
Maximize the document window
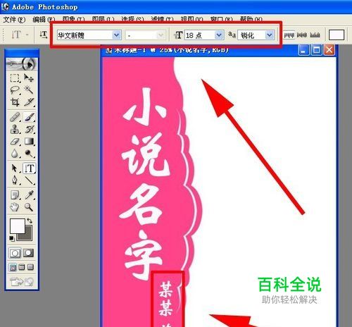[316, 50]
